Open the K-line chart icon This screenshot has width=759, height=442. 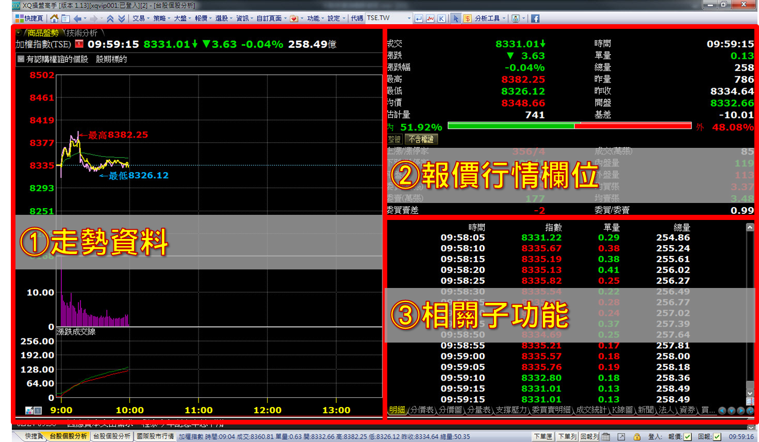(441, 19)
